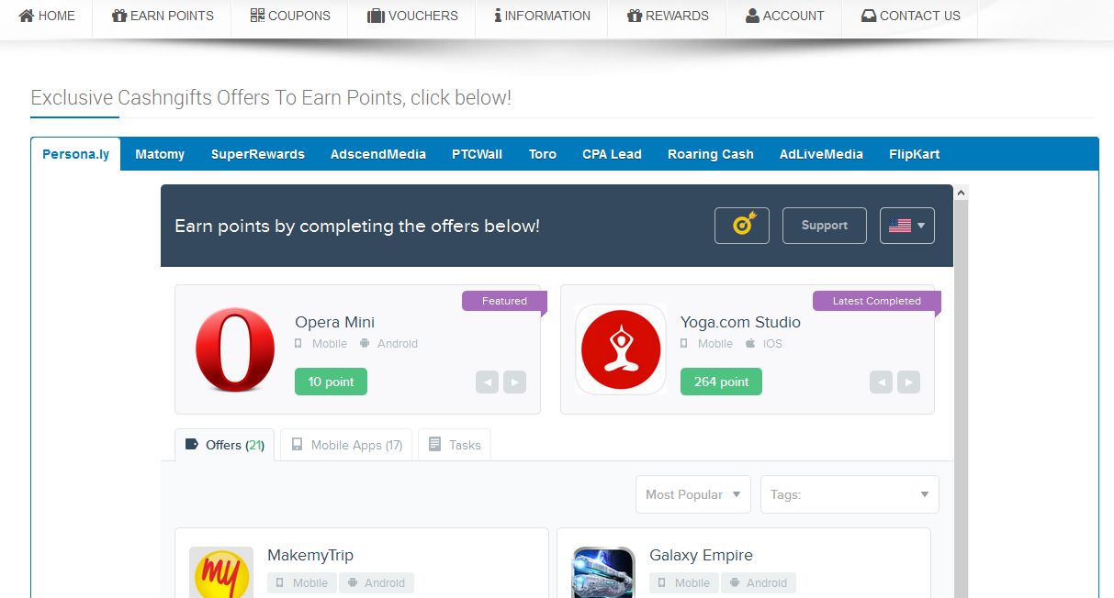
Task: Open the MakemyTrip offer title
Action: 310,555
